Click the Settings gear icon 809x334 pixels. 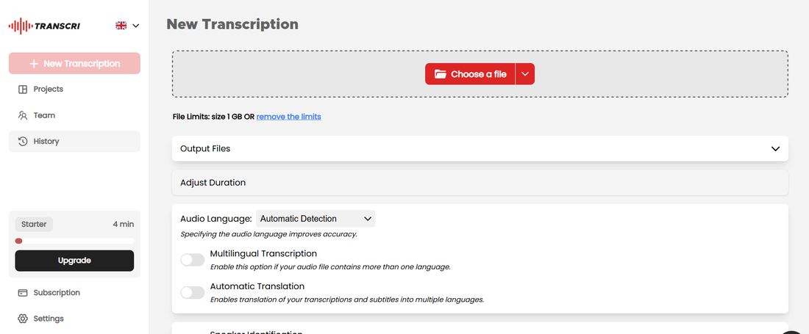23,319
